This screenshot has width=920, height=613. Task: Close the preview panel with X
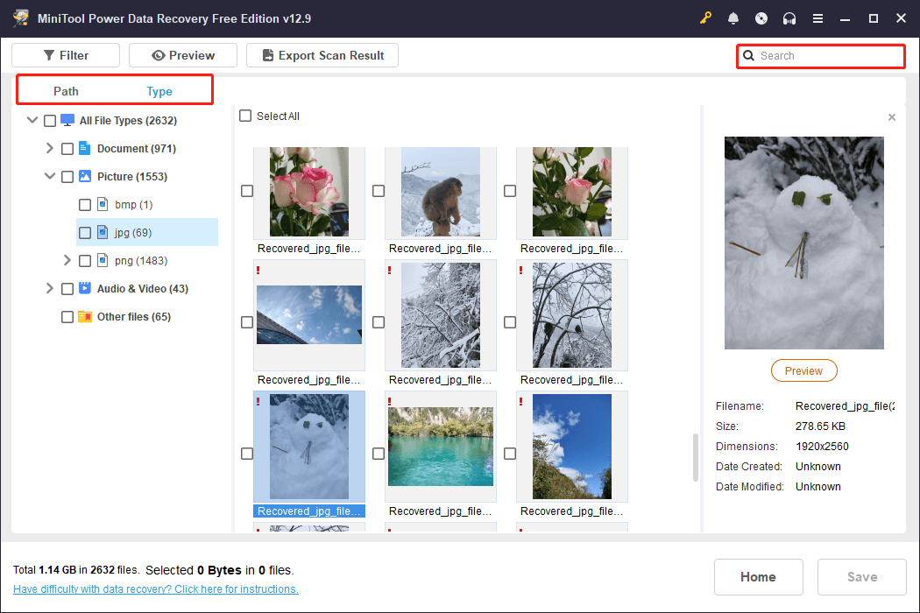pyautogui.click(x=892, y=117)
